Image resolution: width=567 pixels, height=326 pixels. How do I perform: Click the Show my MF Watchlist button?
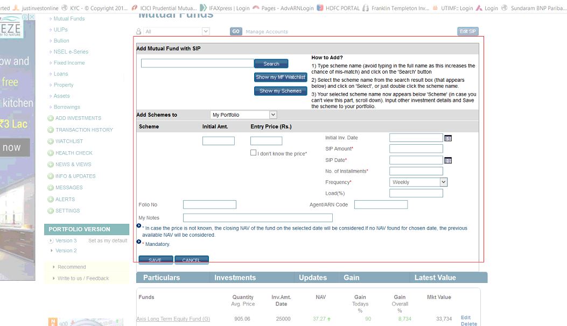pyautogui.click(x=280, y=77)
